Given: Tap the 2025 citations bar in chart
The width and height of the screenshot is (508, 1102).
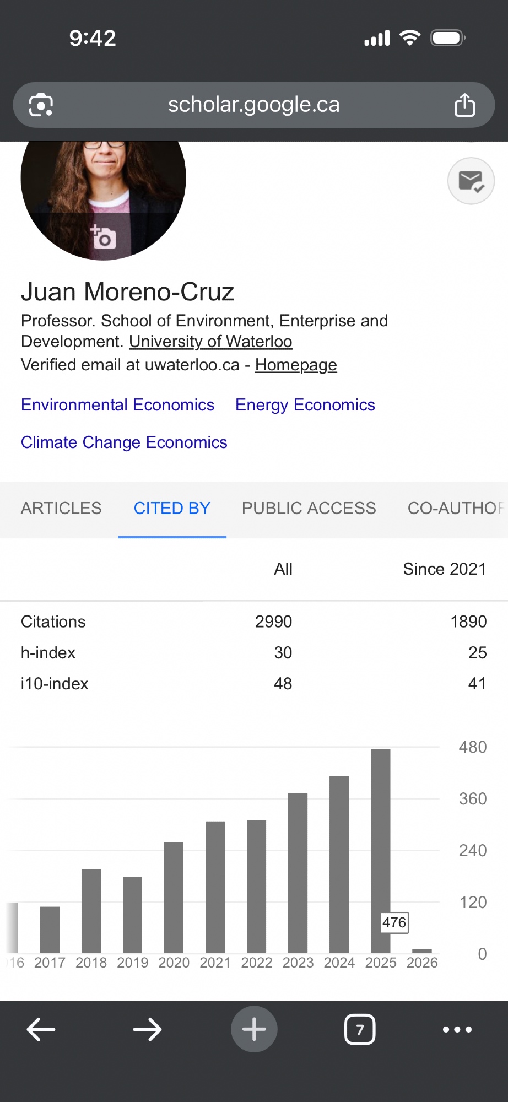Looking at the screenshot, I should coord(380,849).
